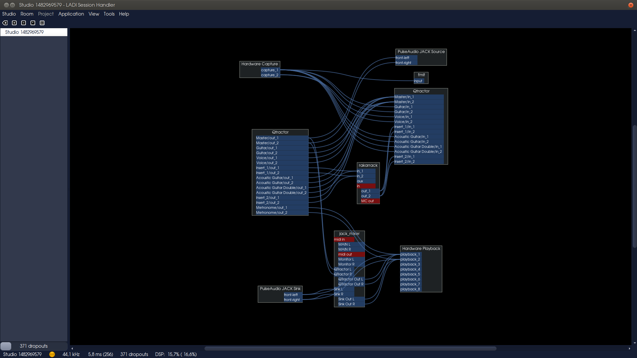Open the Tools menu
The height and width of the screenshot is (358, 637).
[109, 14]
